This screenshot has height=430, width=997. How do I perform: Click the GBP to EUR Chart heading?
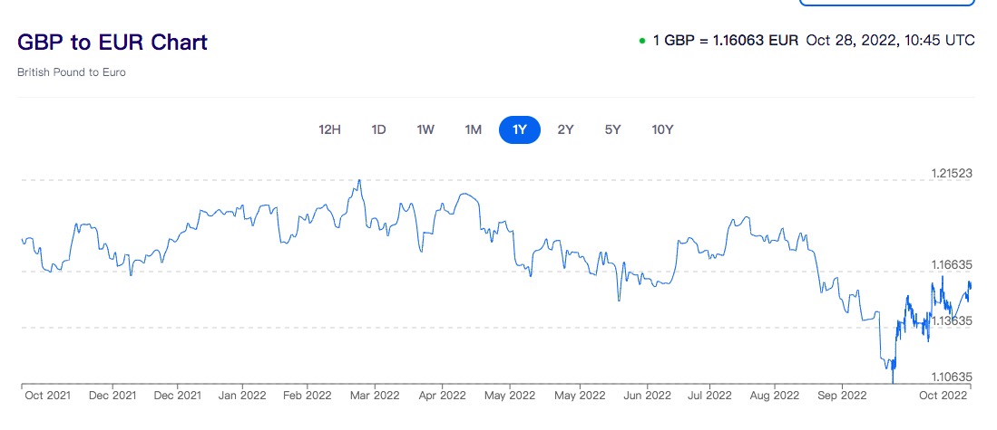pos(112,42)
